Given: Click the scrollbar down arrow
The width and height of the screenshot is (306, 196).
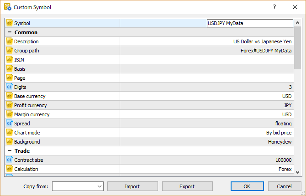Looking at the screenshot, I should click(x=298, y=172).
